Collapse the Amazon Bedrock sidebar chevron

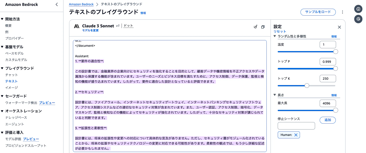57,5
